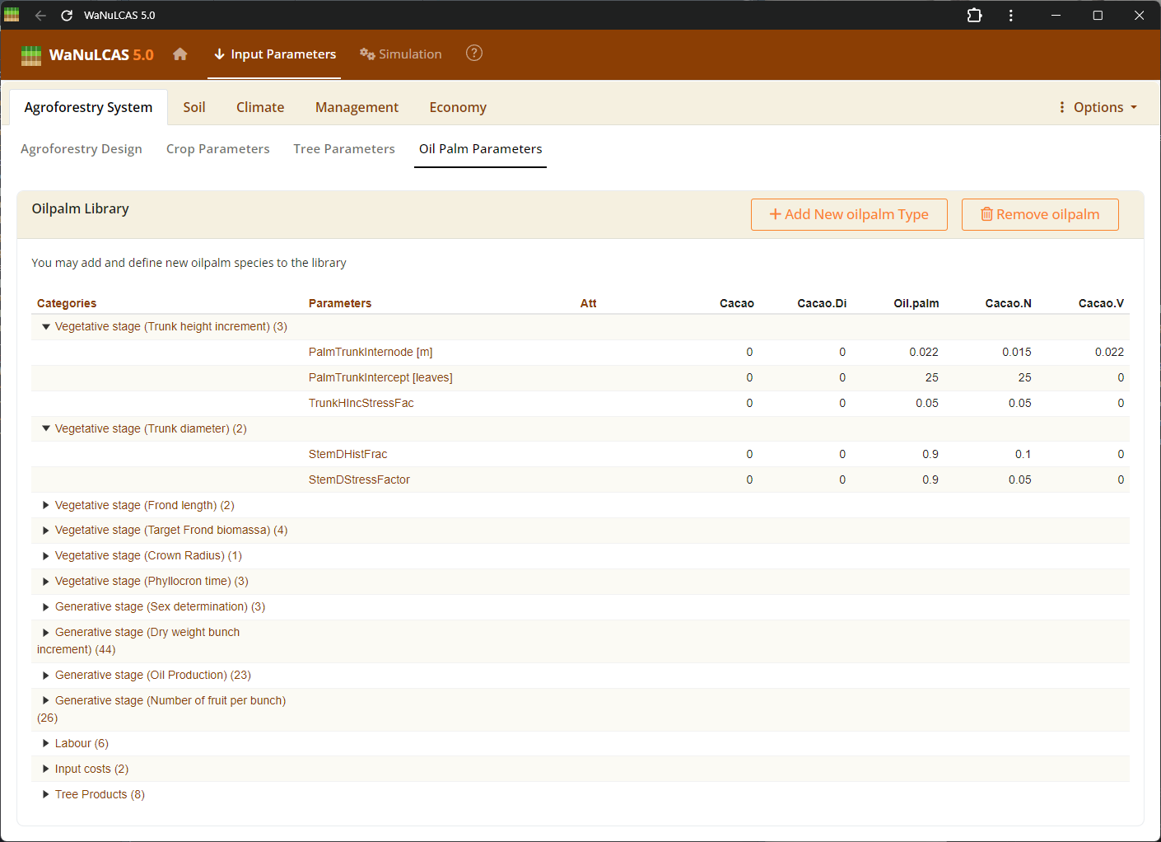Open the Options dropdown
Screen dimensions: 1161x842
(1098, 107)
